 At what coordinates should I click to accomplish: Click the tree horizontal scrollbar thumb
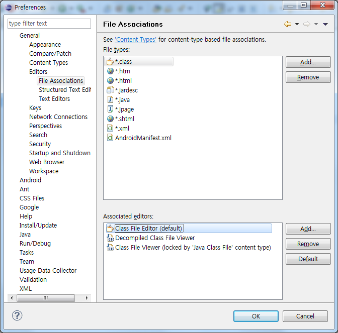pos(46,298)
